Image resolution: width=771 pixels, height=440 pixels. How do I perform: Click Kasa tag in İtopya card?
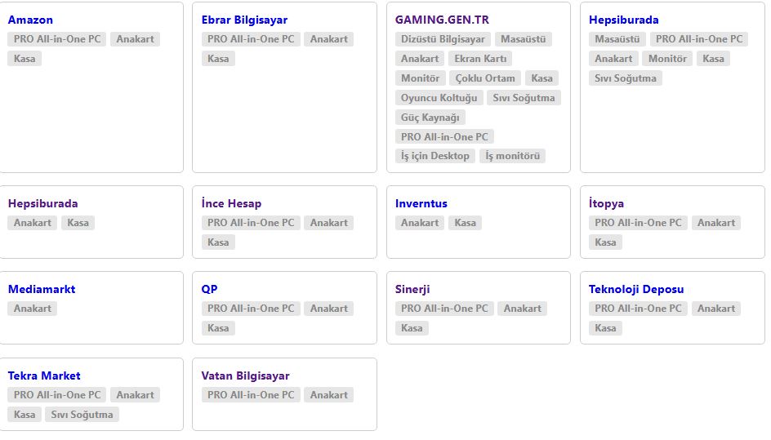(x=606, y=242)
